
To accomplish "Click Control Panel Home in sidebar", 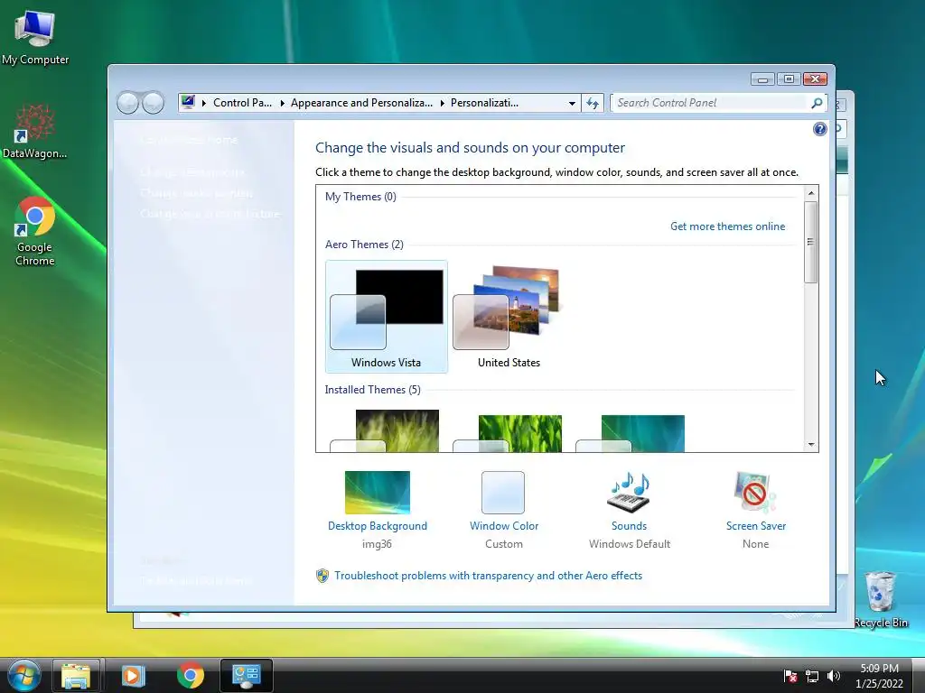I will [190, 140].
